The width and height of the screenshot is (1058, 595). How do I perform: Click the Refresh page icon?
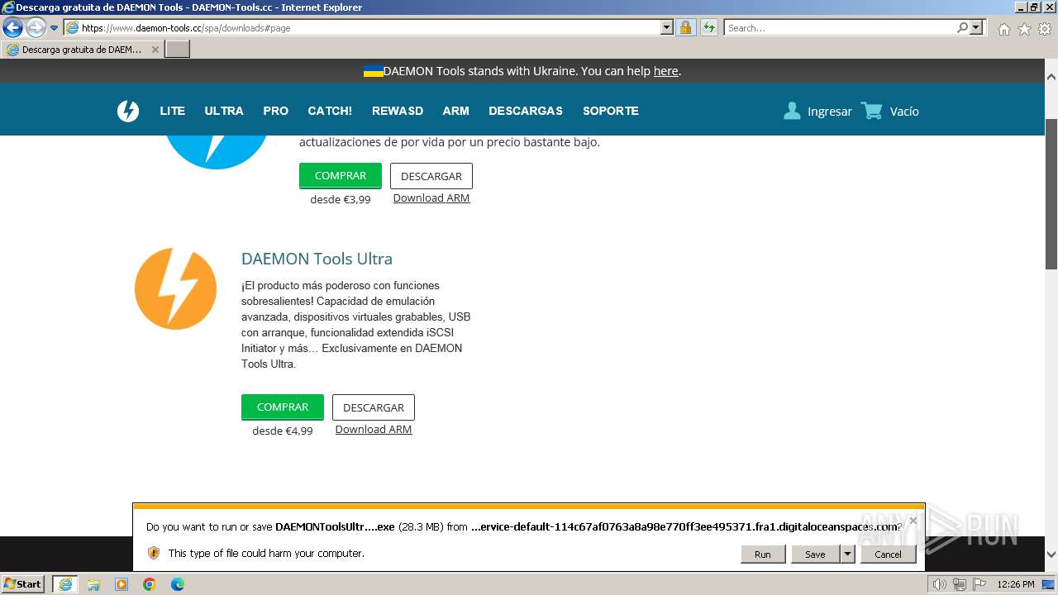pos(709,28)
